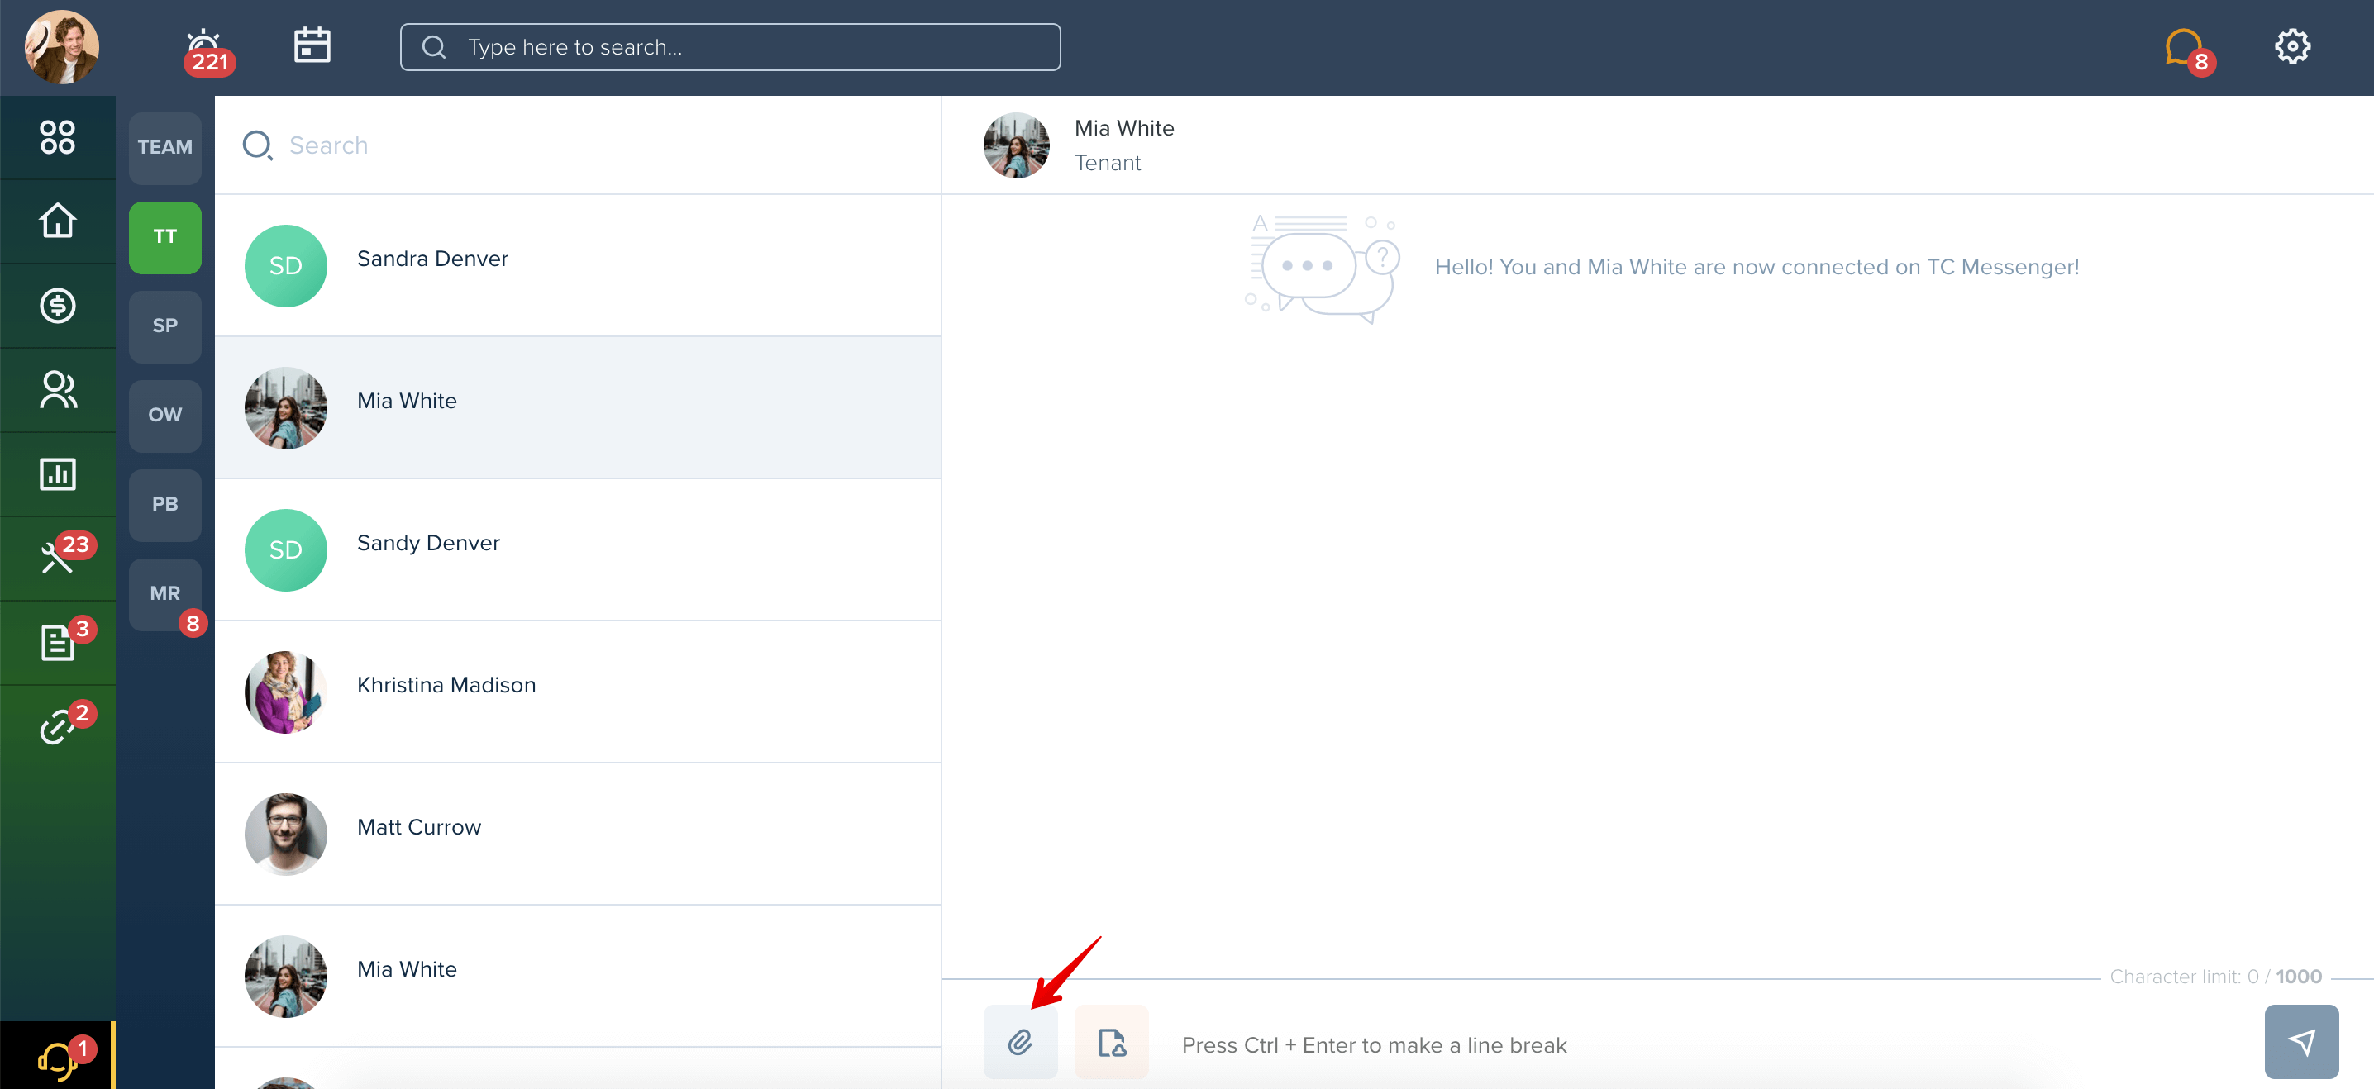2374x1089 pixels.
Task: Open chat with Matt Currow
Action: 578,834
